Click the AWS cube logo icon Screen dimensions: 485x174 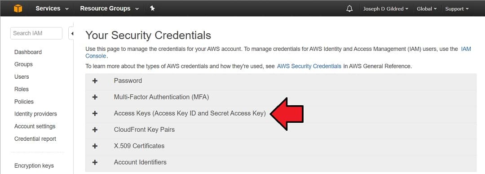pos(18,9)
